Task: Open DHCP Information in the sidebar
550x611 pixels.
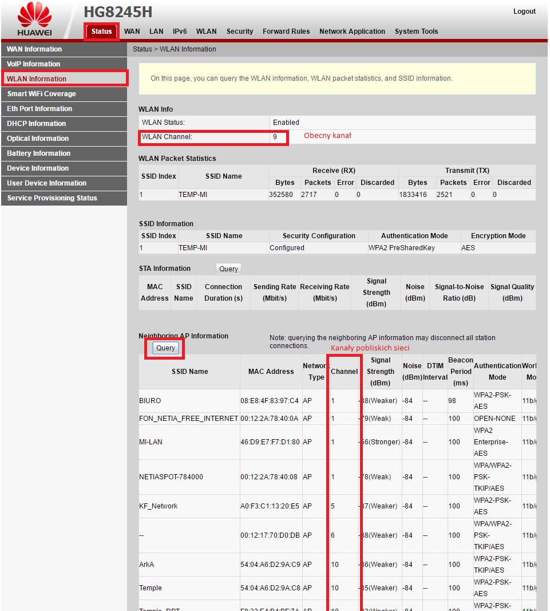Action: pyautogui.click(x=64, y=124)
